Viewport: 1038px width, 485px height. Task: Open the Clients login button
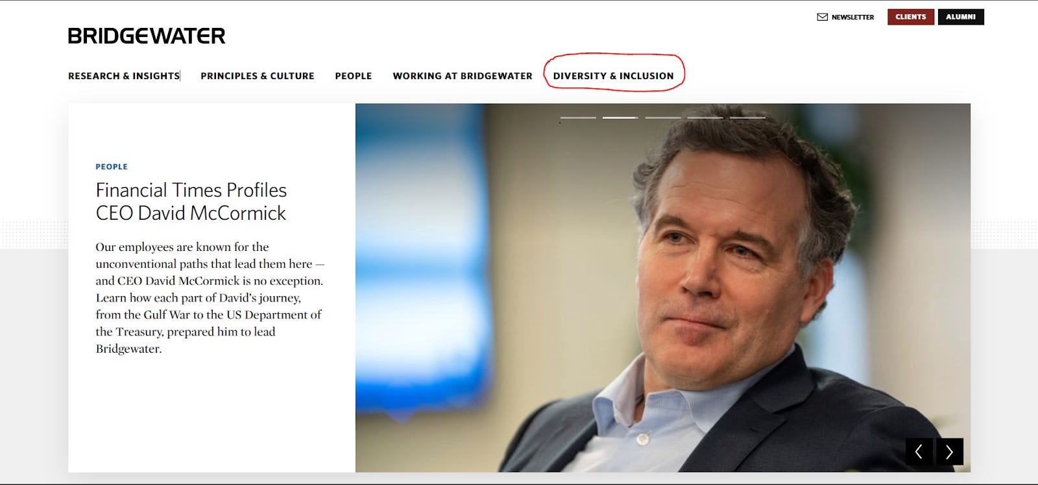point(911,17)
